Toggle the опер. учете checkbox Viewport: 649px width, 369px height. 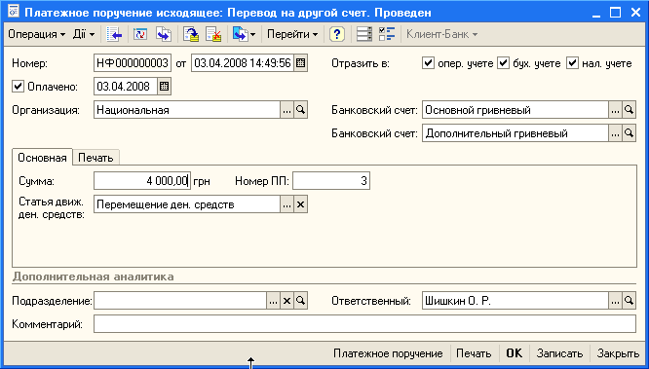(x=428, y=63)
